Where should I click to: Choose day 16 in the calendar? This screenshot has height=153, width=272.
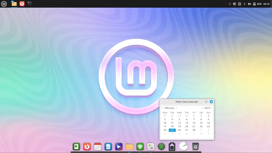point(208,123)
